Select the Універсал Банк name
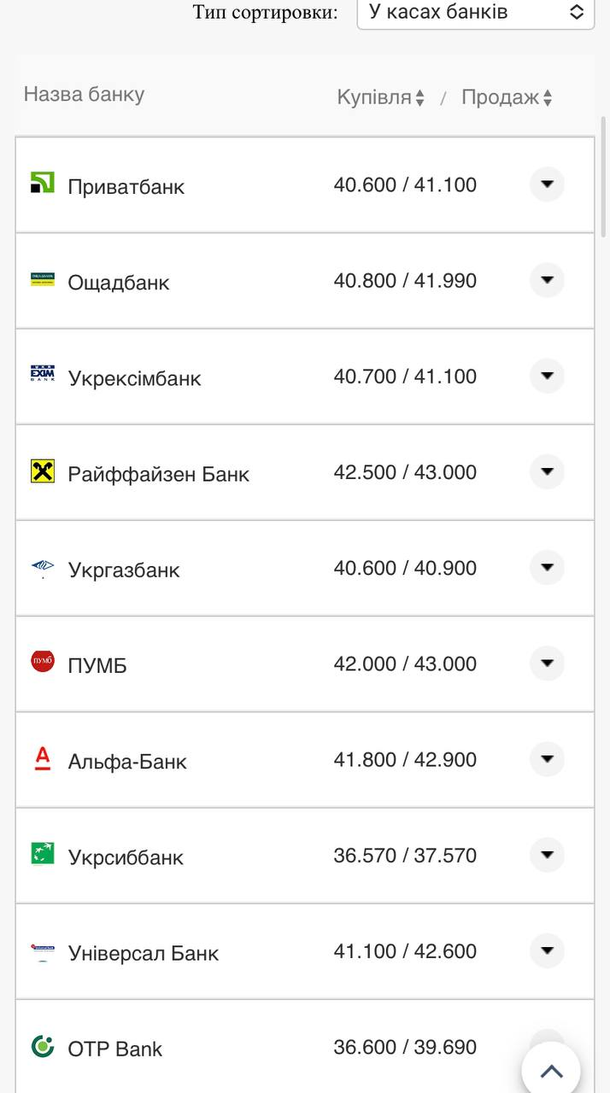 [144, 953]
